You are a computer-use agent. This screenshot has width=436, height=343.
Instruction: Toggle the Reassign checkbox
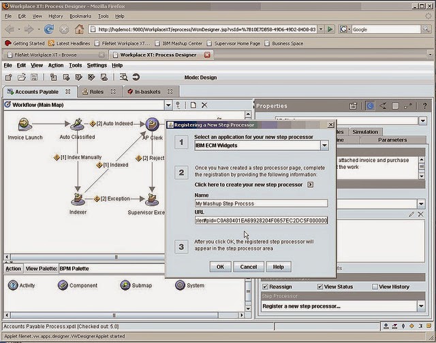pos(265,287)
